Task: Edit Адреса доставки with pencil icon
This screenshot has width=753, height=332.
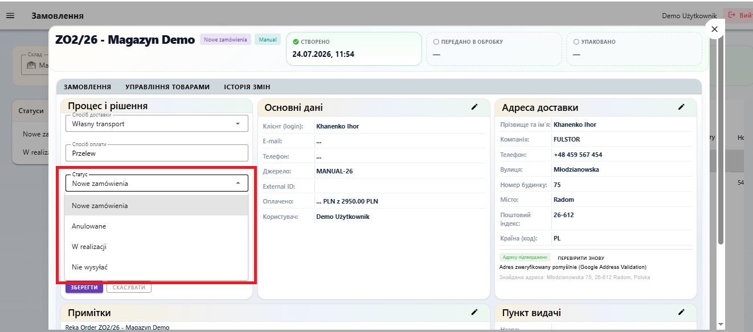Action: pos(681,107)
